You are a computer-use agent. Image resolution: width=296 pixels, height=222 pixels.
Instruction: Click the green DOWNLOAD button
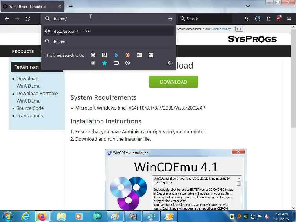173,82
